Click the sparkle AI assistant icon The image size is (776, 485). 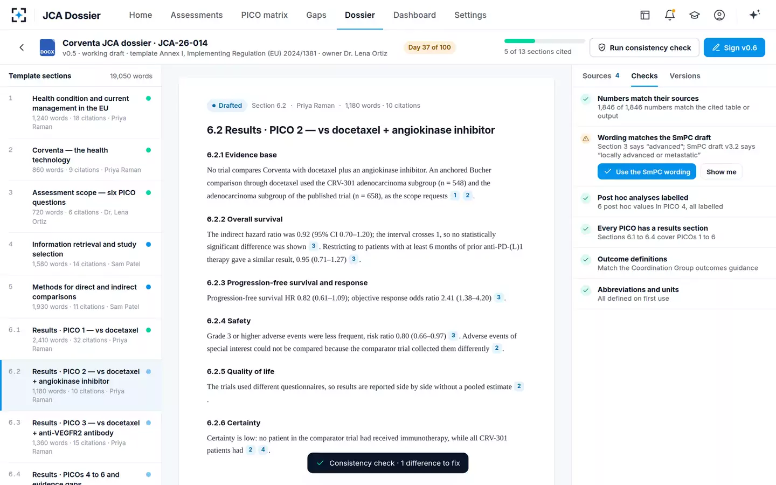754,15
